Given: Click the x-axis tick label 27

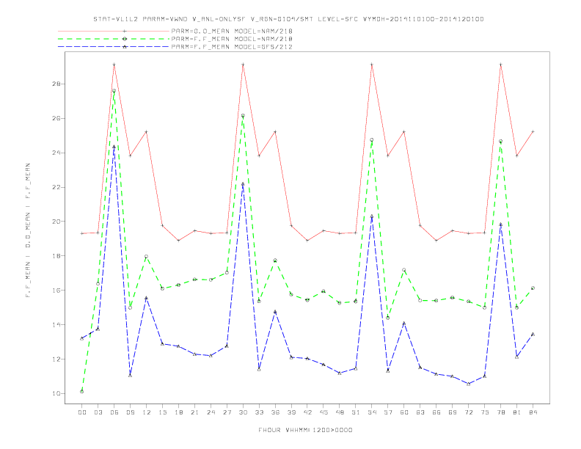Looking at the screenshot, I should click(x=227, y=412).
